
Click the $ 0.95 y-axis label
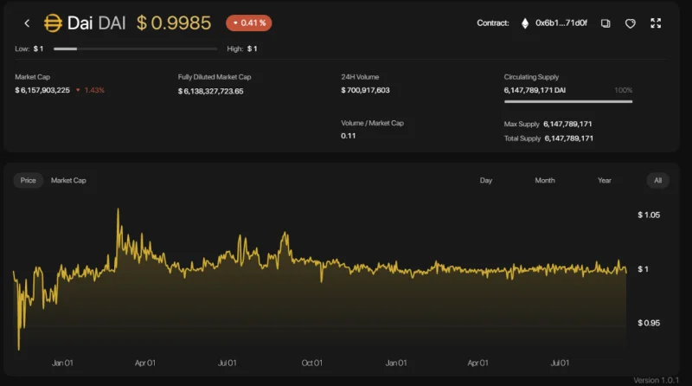(x=649, y=323)
